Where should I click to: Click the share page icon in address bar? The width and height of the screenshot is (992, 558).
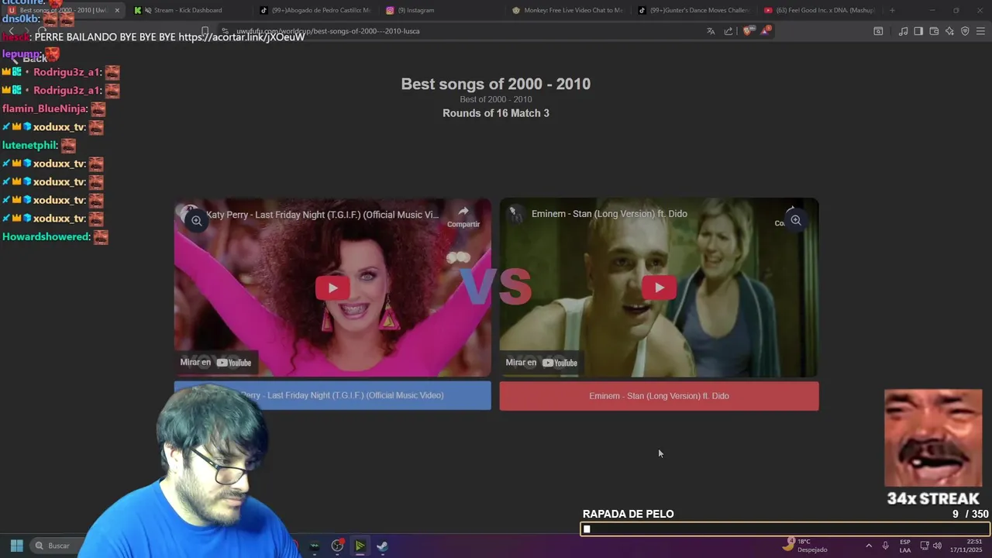pyautogui.click(x=728, y=31)
